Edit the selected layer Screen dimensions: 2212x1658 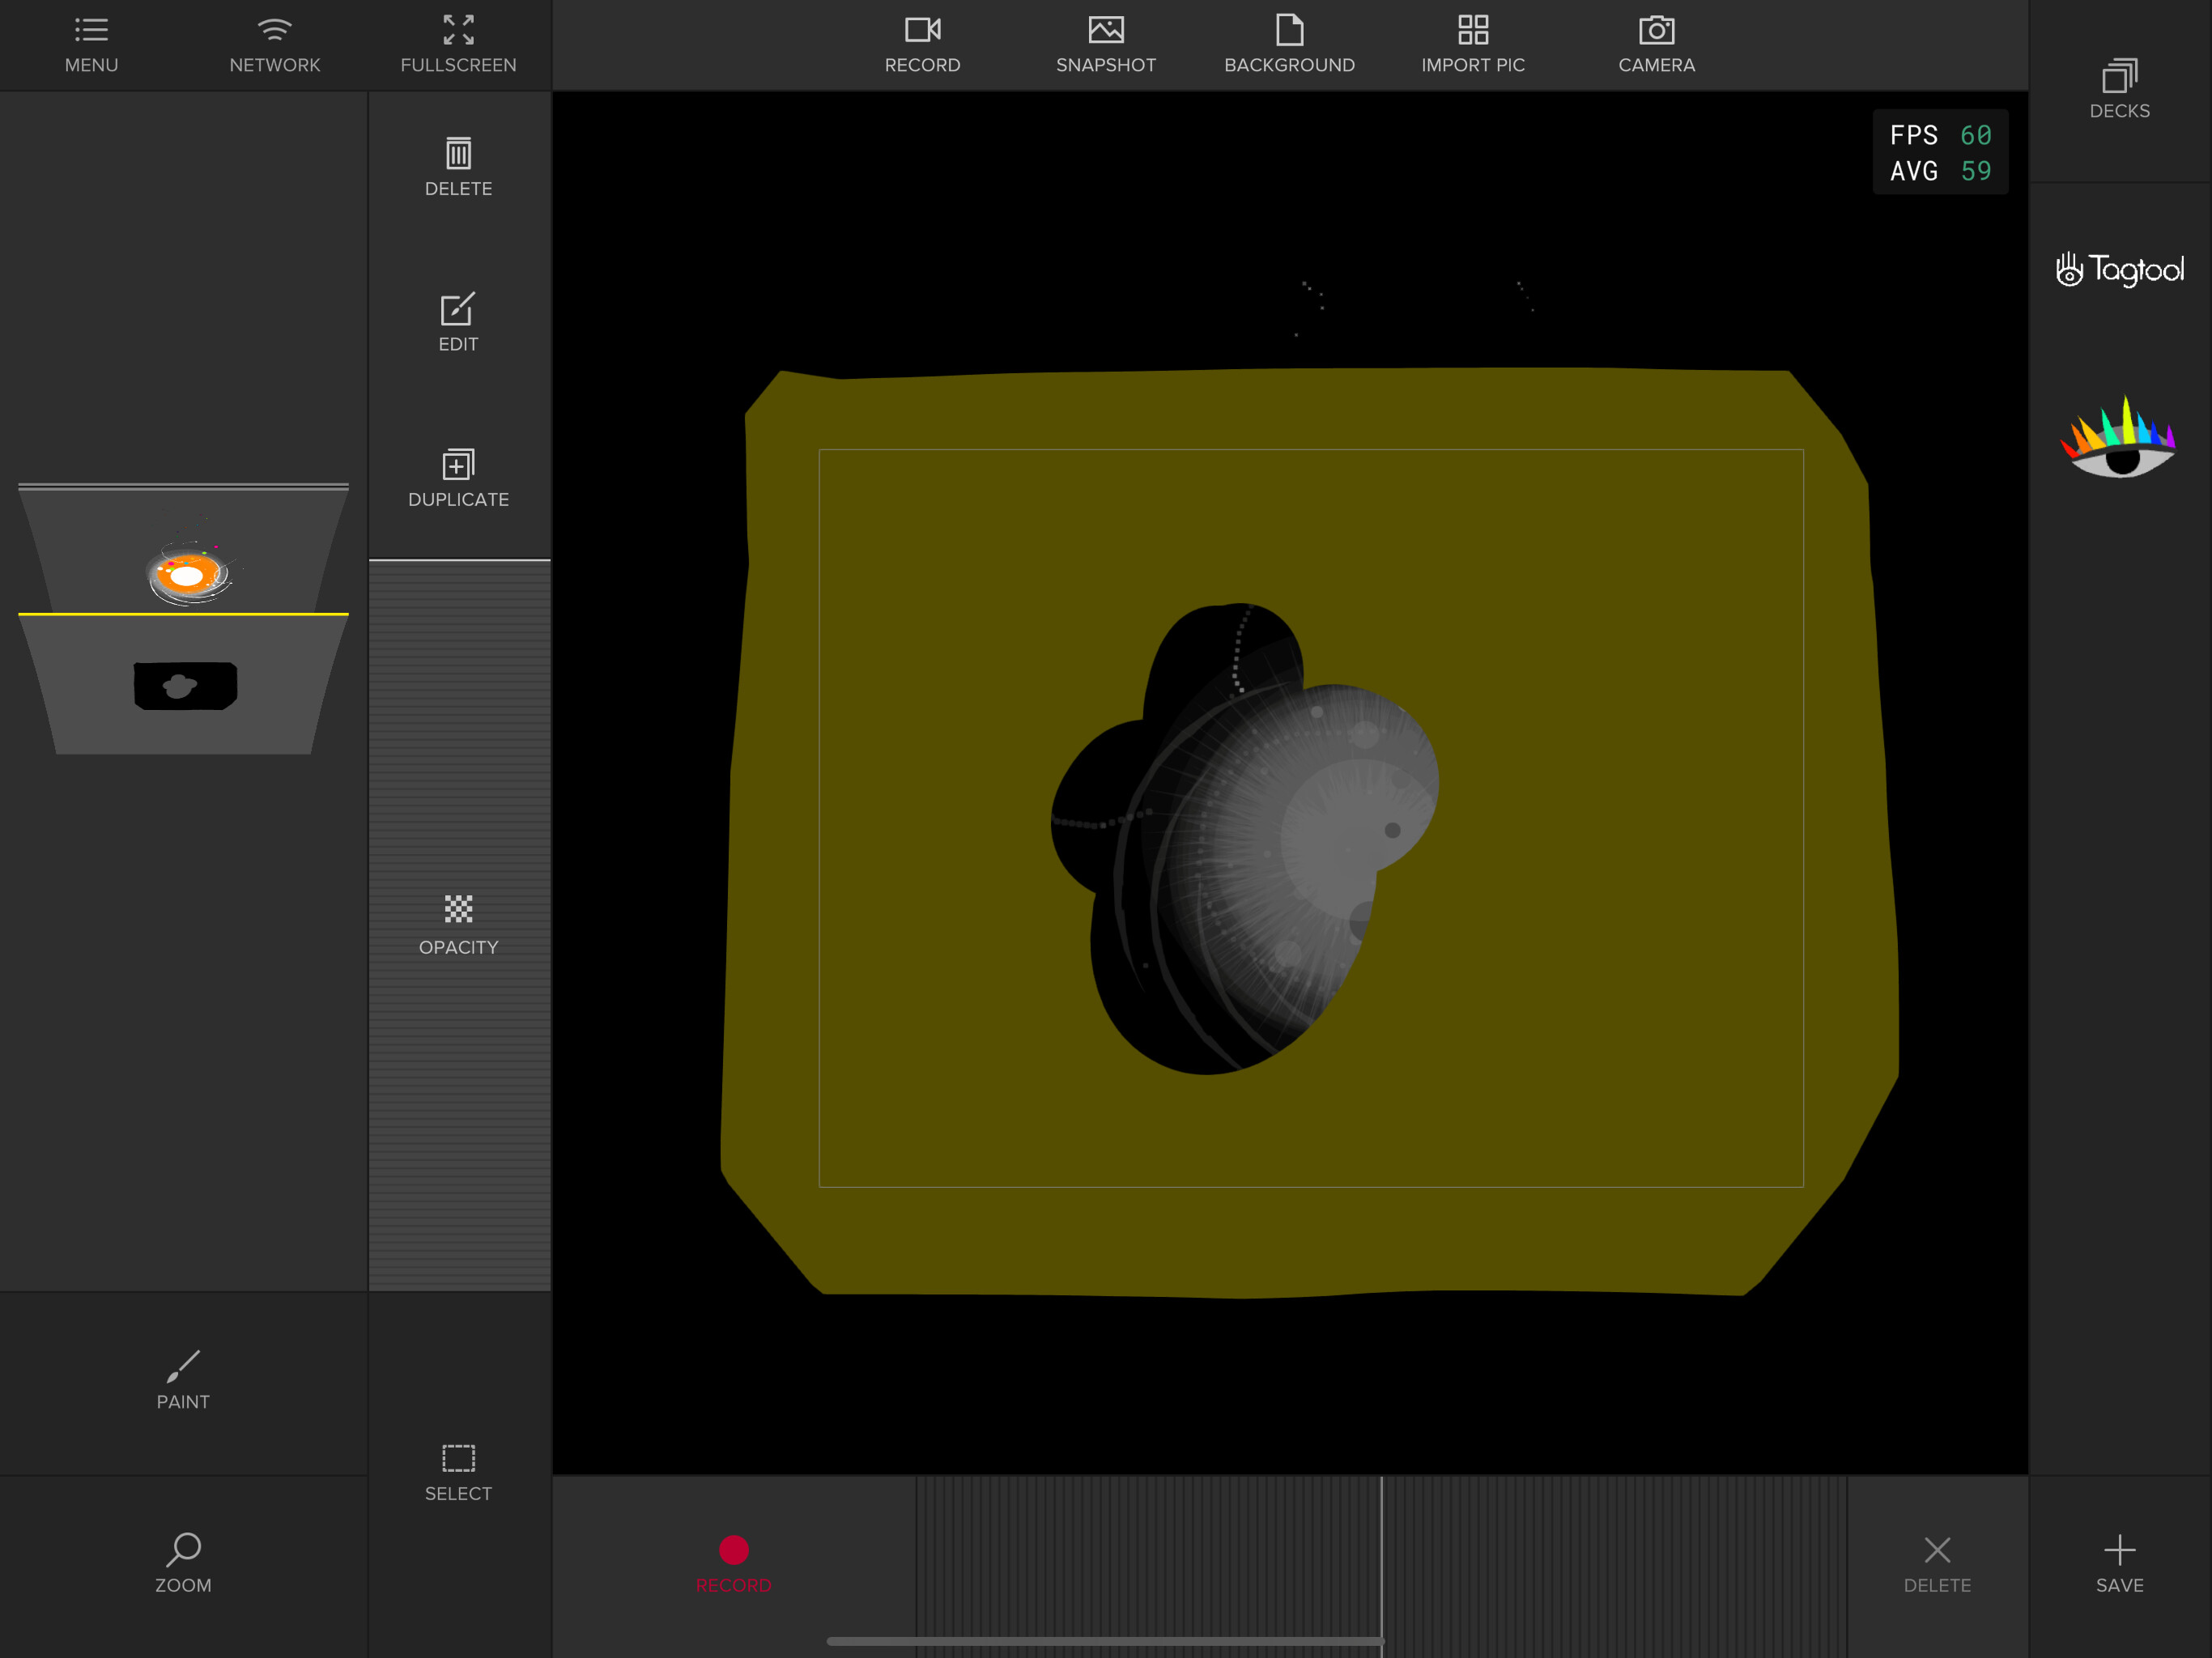[458, 322]
